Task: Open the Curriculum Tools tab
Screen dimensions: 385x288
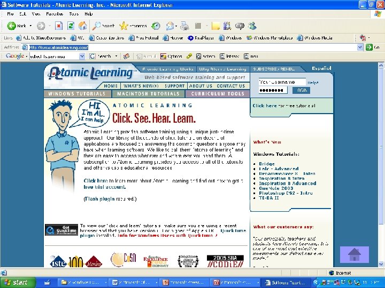Action: click(218, 94)
